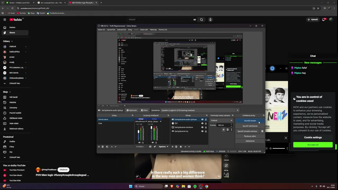Move scene up in Scény panel
The image size is (338, 190).
tap(112, 147)
